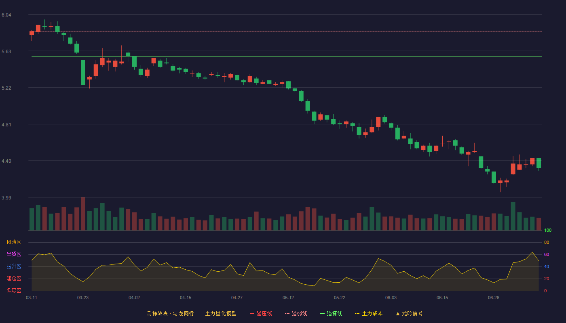
Task: Click the 拉升区 zone label
Action: click(x=14, y=266)
